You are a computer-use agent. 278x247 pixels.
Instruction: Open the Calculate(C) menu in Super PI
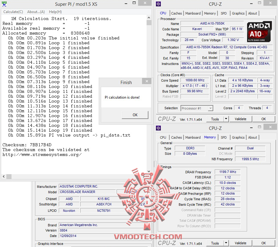click(13, 12)
